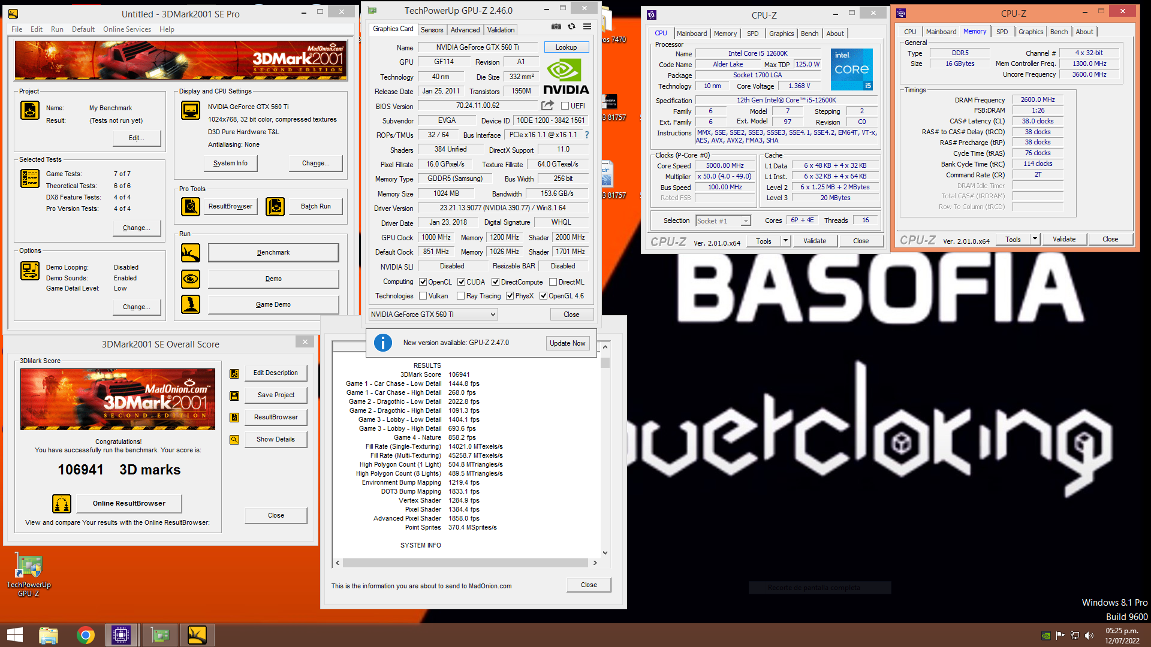Open SPD tab in CPU-Z Memory window
This screenshot has height=647, width=1151.
point(1002,32)
